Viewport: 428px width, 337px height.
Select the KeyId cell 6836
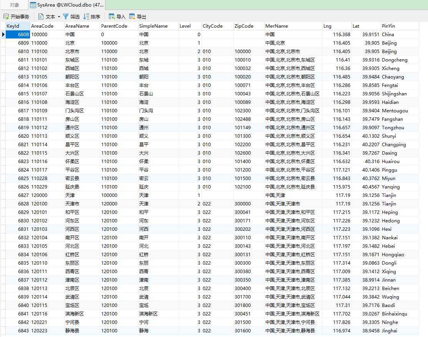click(18, 272)
